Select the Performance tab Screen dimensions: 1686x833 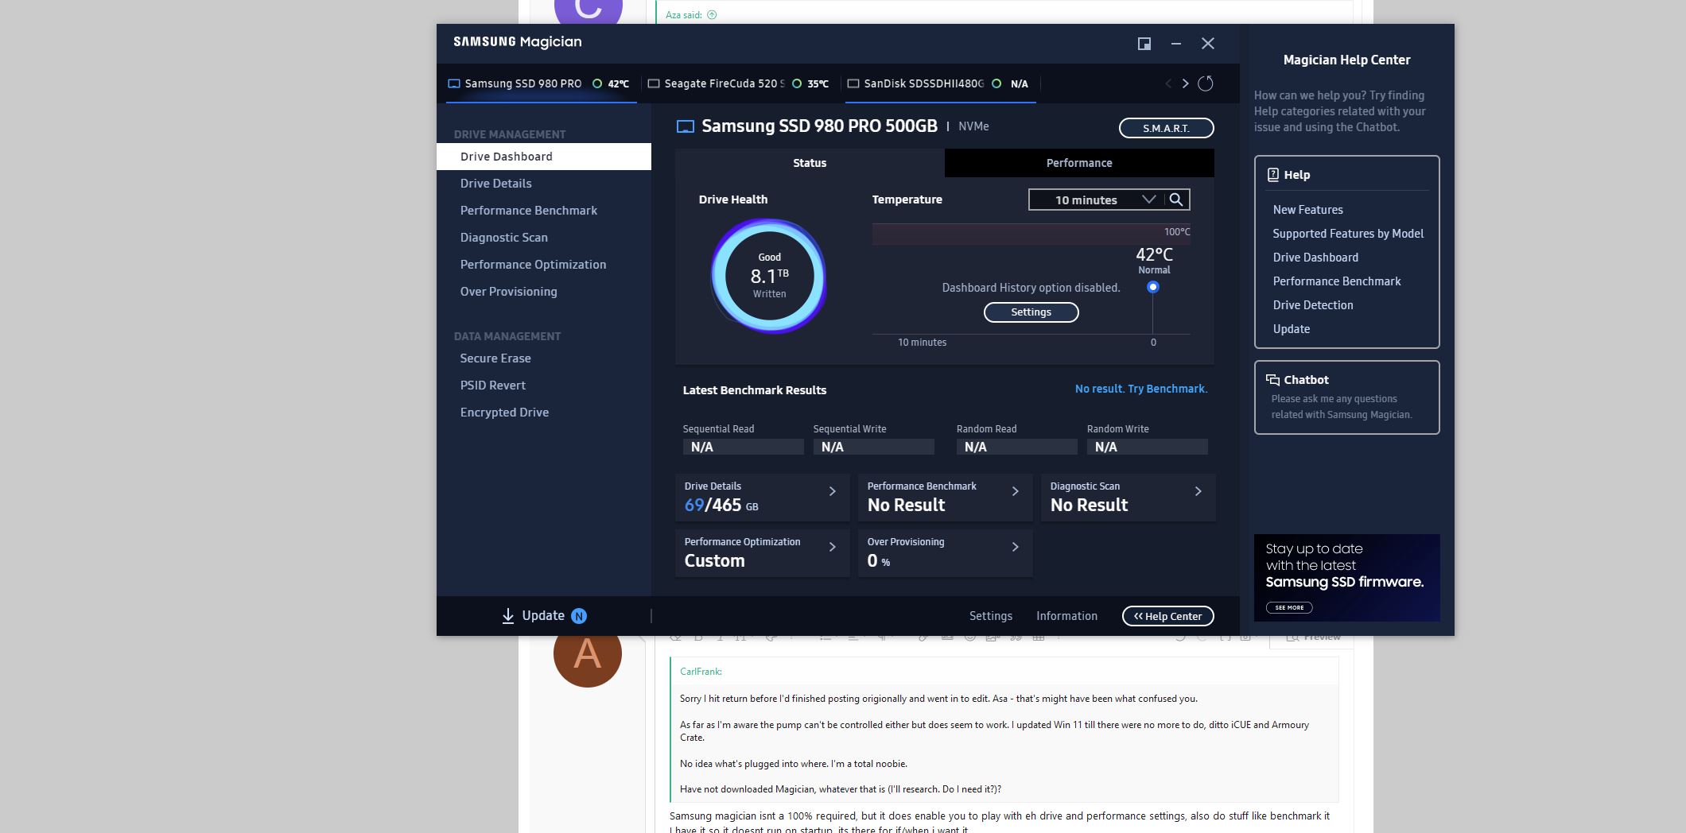(1079, 163)
